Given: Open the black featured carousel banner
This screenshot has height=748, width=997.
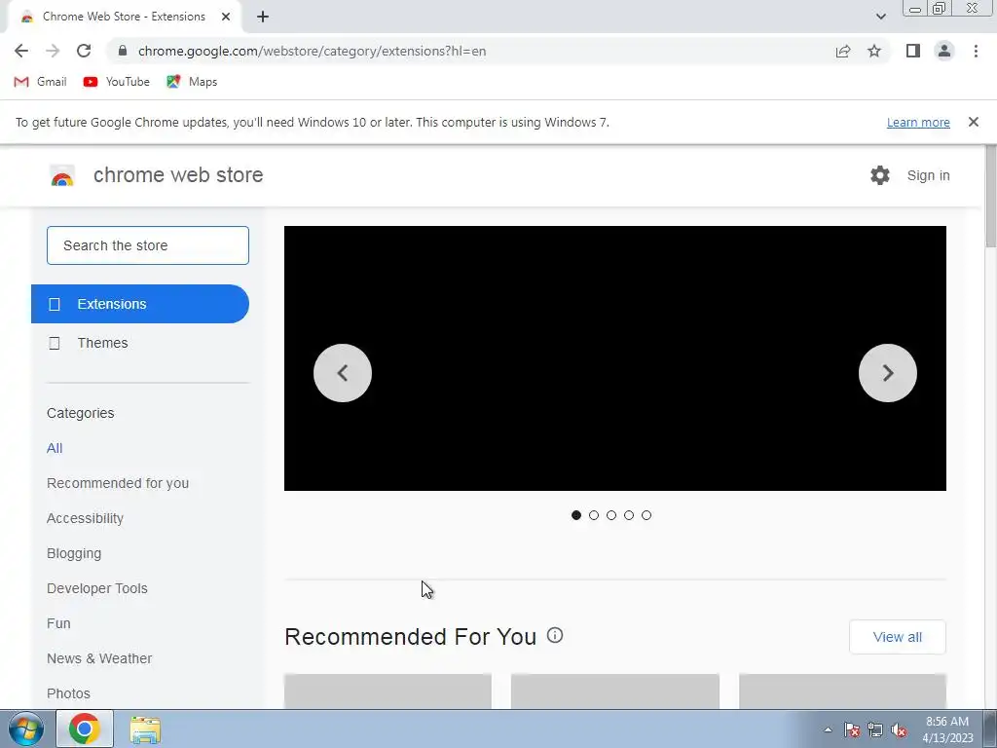Looking at the screenshot, I should coord(615,358).
